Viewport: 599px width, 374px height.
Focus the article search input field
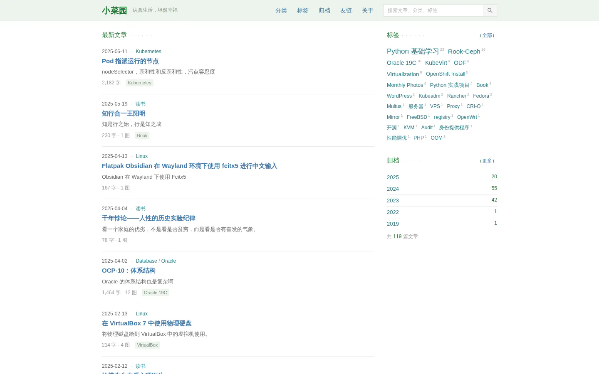pos(433,10)
